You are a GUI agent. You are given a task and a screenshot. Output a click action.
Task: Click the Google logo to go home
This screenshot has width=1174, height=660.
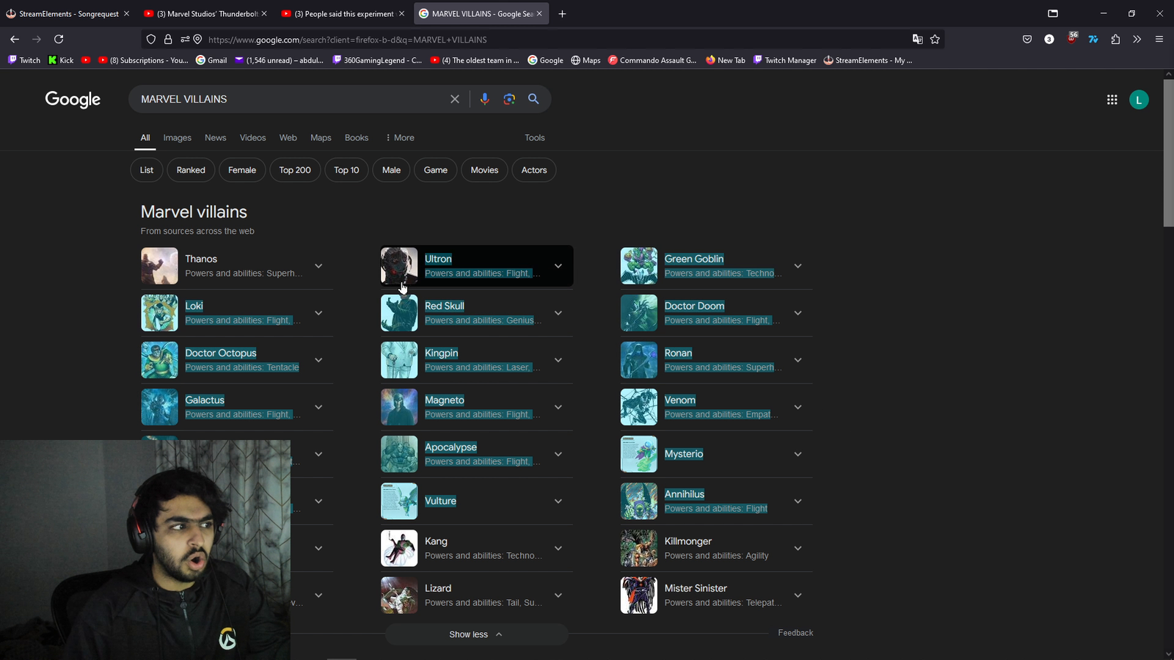click(73, 100)
